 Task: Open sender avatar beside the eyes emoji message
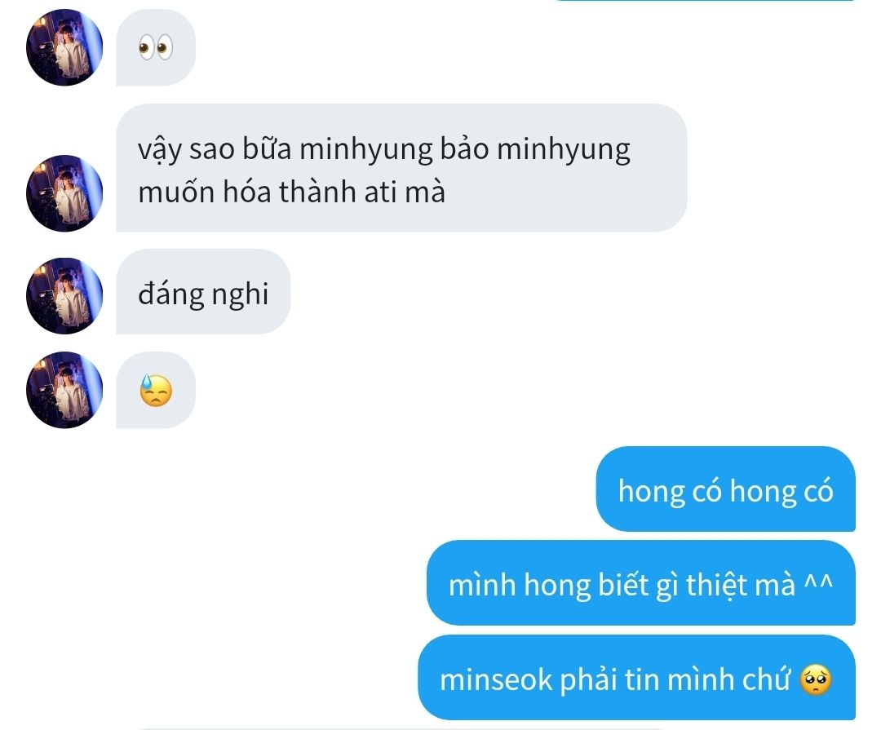64,47
